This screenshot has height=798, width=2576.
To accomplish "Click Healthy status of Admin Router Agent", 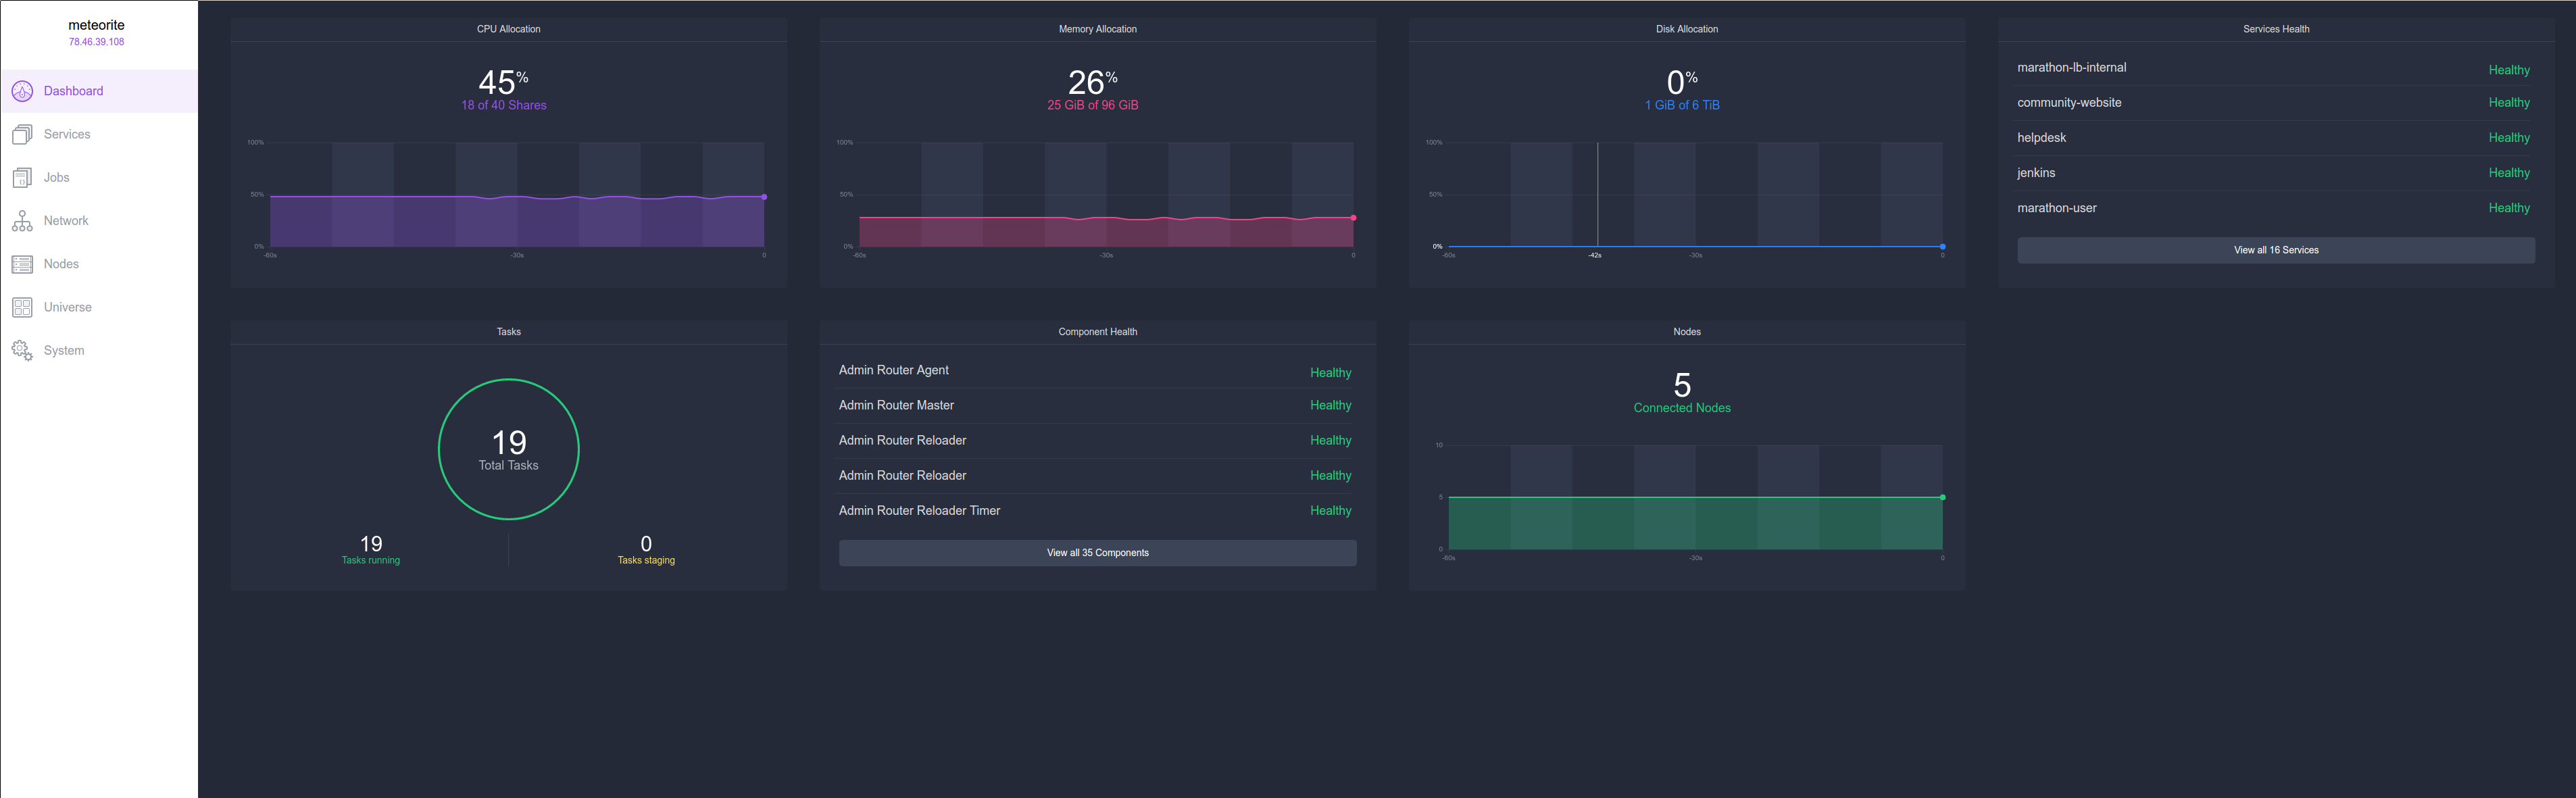I will coord(1330,373).
